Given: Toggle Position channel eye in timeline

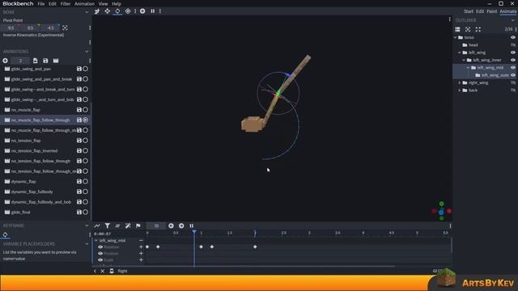Looking at the screenshot, I should [100, 254].
